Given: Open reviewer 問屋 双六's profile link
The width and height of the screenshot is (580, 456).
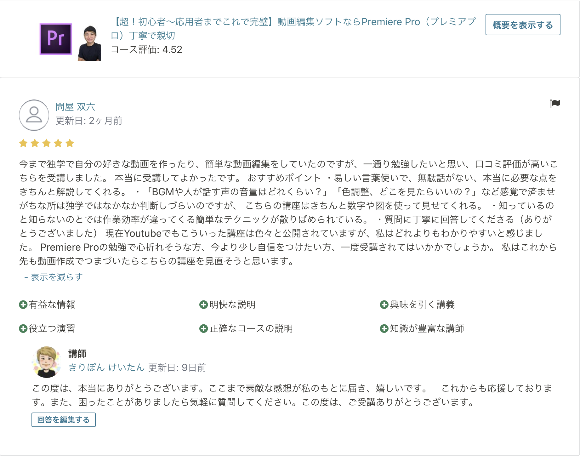Looking at the screenshot, I should [x=75, y=107].
